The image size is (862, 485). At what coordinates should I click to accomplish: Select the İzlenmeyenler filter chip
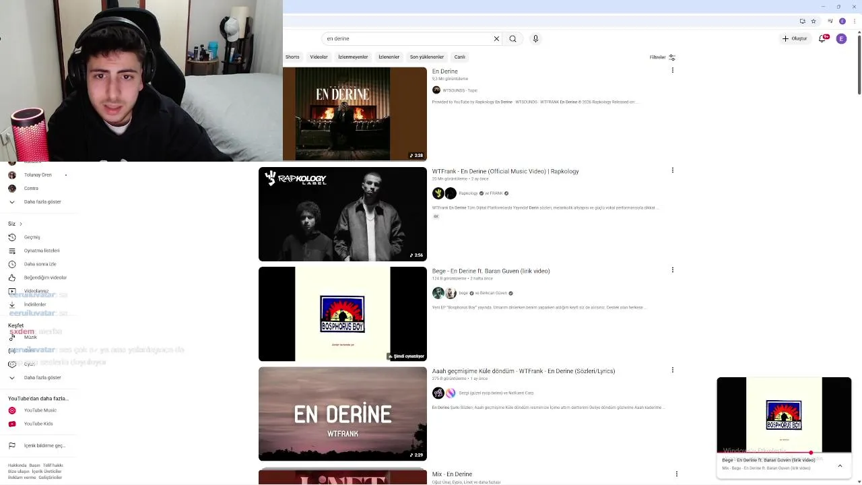point(353,57)
